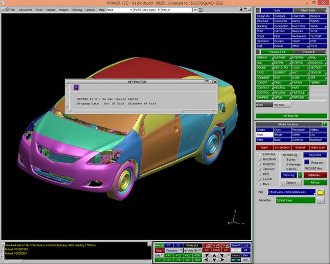Image resolution: width=330 pixels, height=264 pixels.
Task: Open the Volume III dropdown tab
Action: click(310, 52)
